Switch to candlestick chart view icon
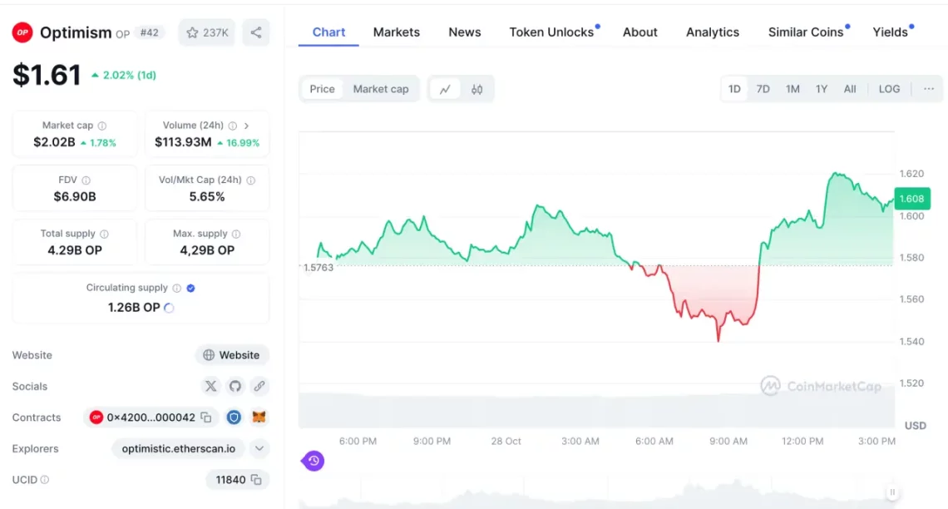This screenshot has width=948, height=509. point(477,89)
